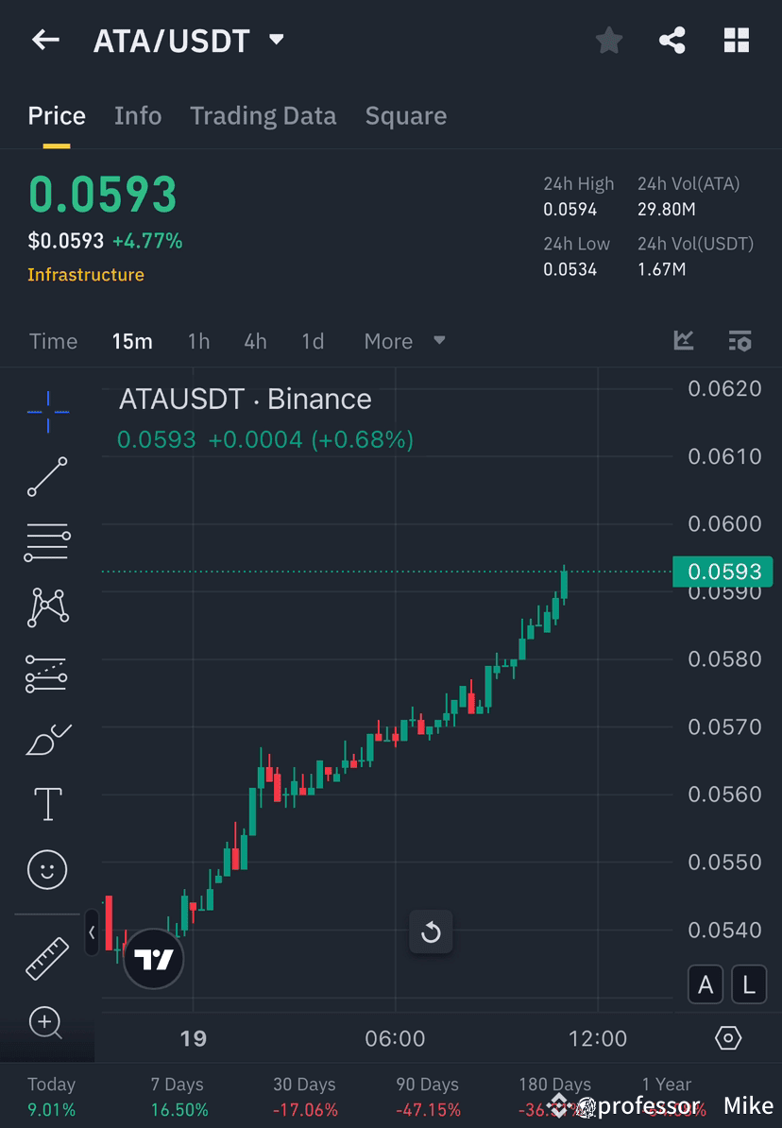Star ATA/USDT as a favorite
The image size is (782, 1128).
(x=608, y=40)
